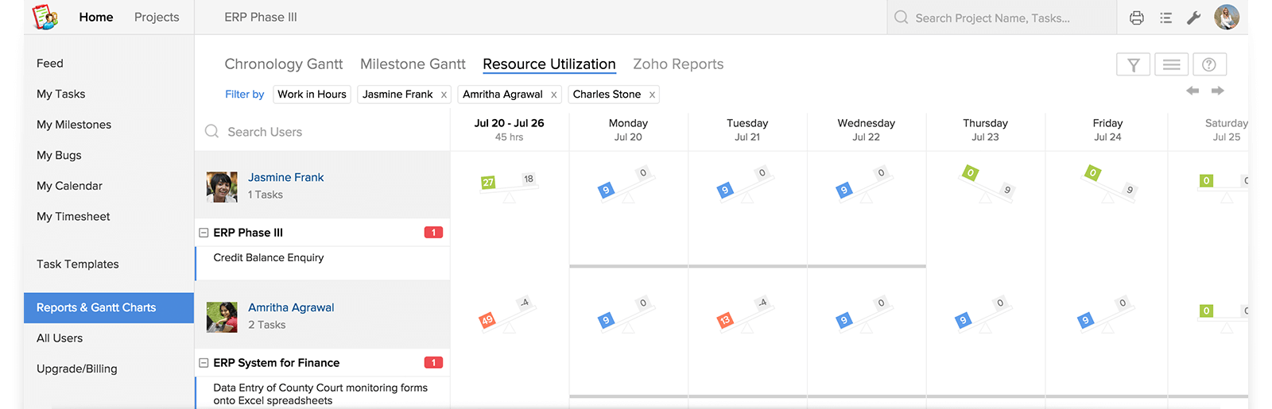Click the search magnifier icon in top bar
The width and height of the screenshot is (1272, 409).
(x=901, y=17)
